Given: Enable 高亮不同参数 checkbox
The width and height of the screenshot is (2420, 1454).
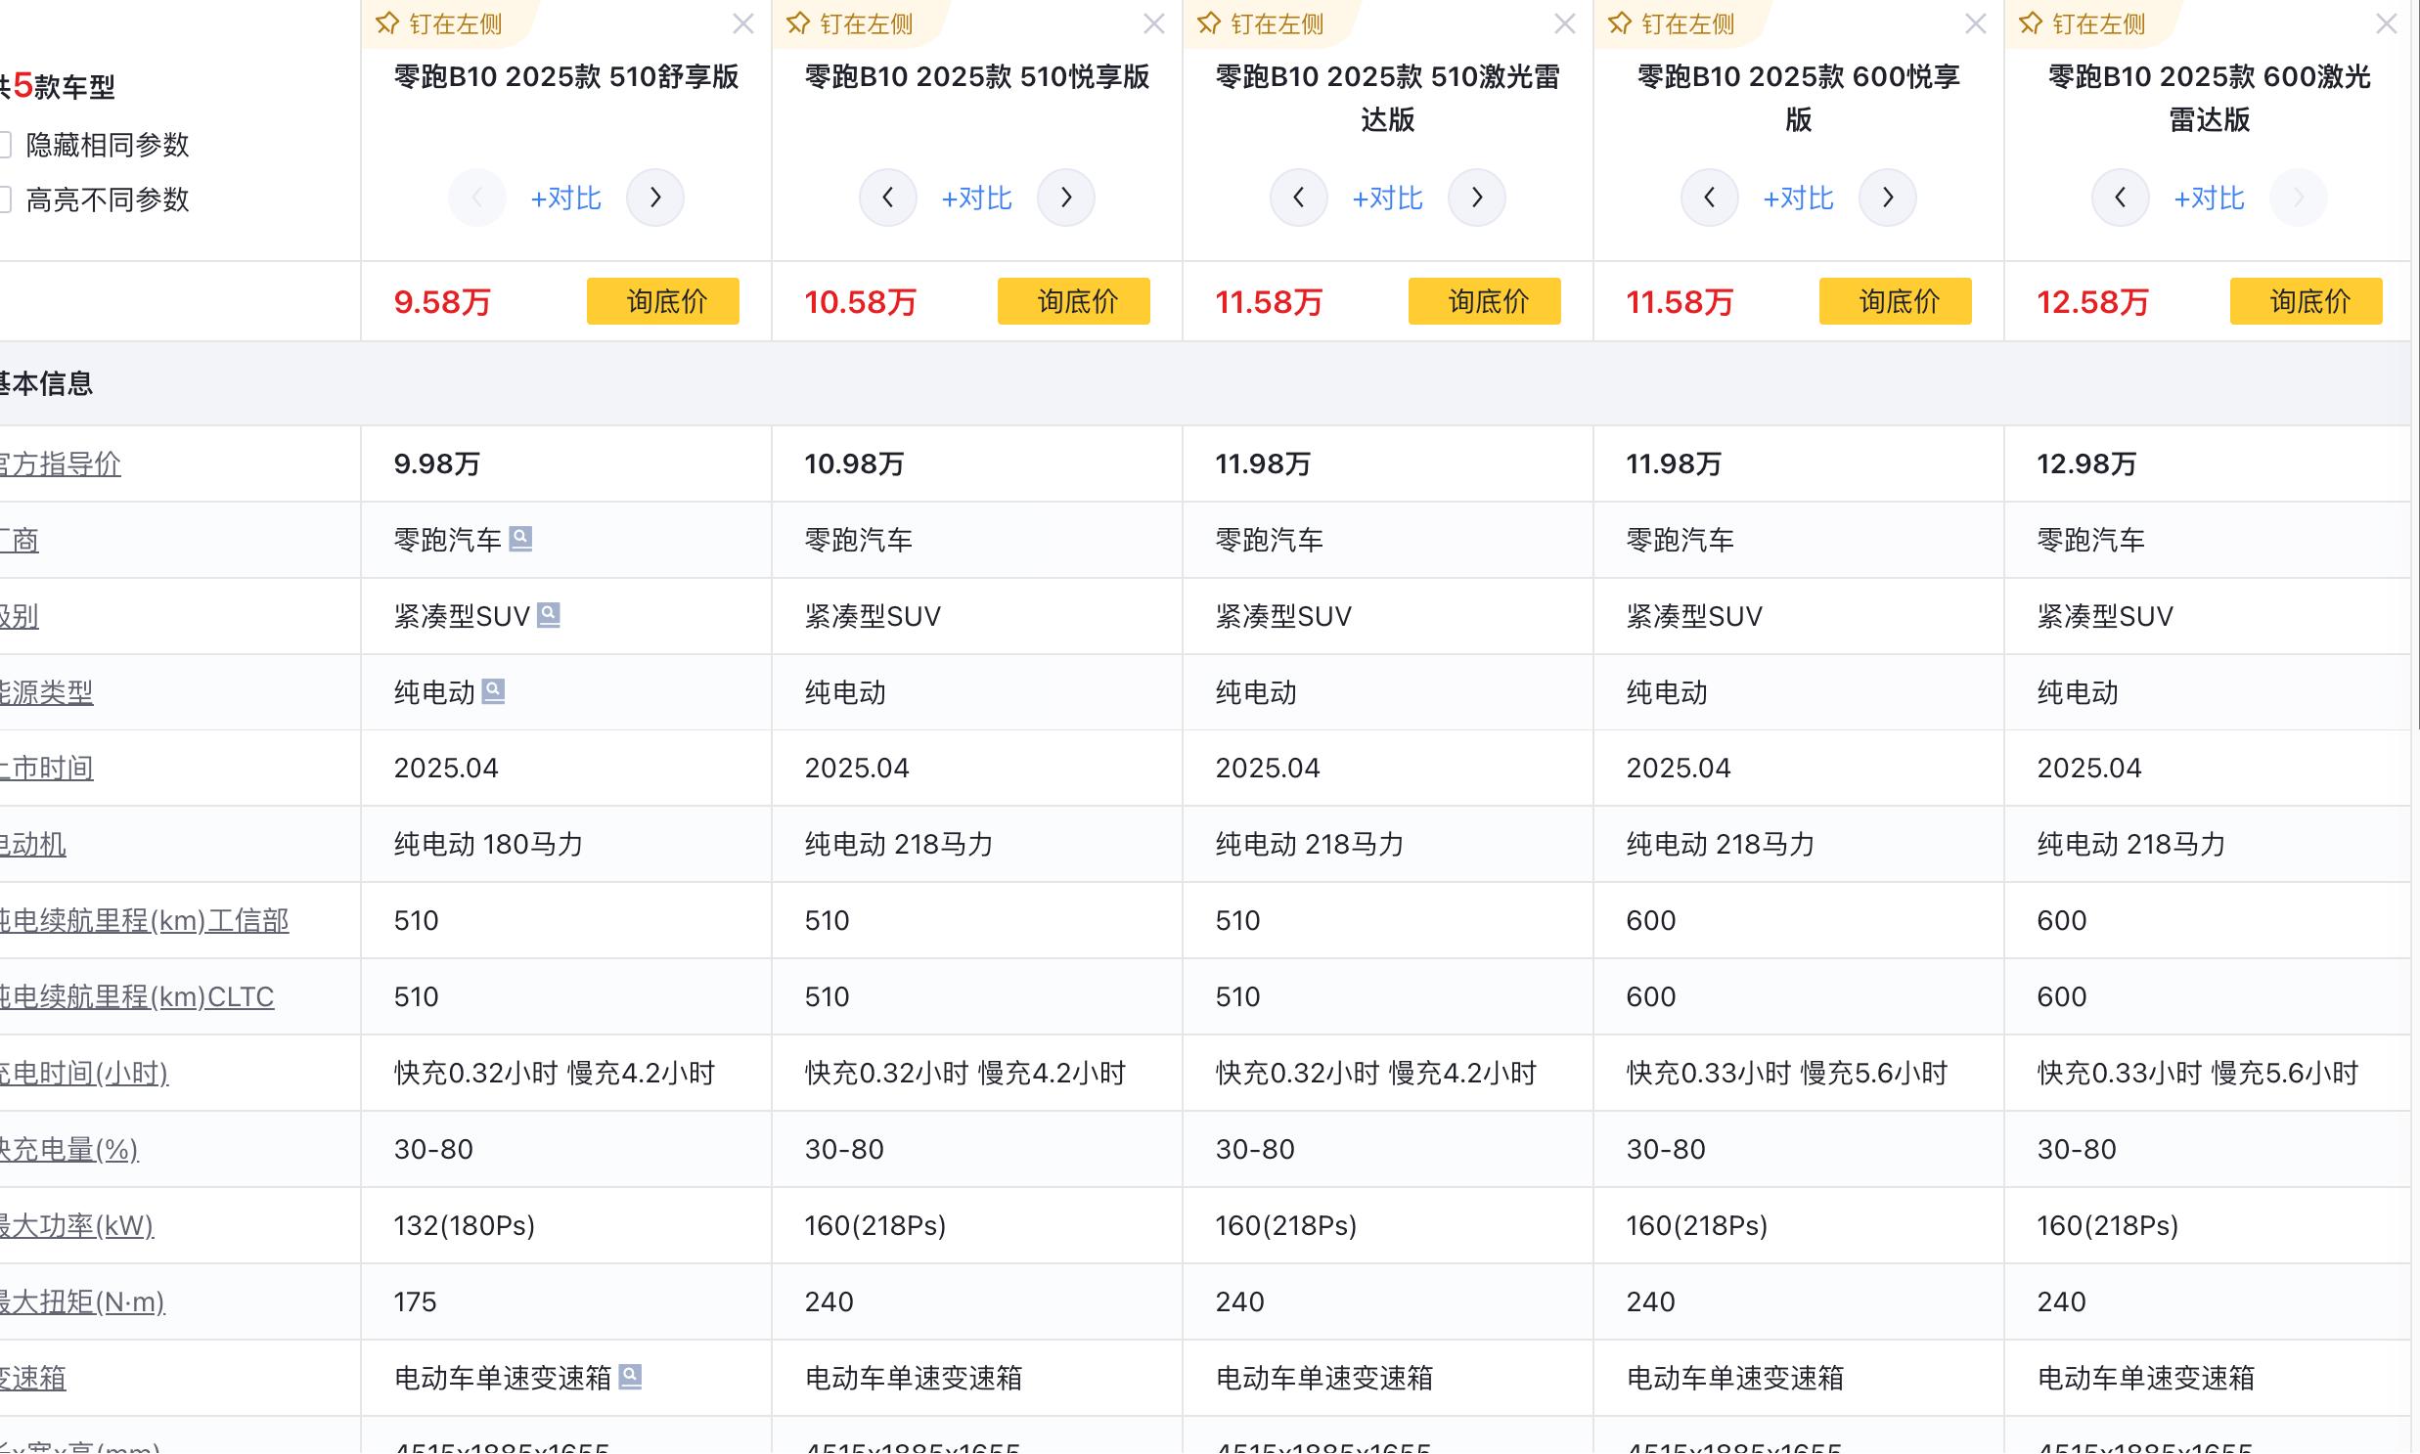Looking at the screenshot, I should (6, 199).
